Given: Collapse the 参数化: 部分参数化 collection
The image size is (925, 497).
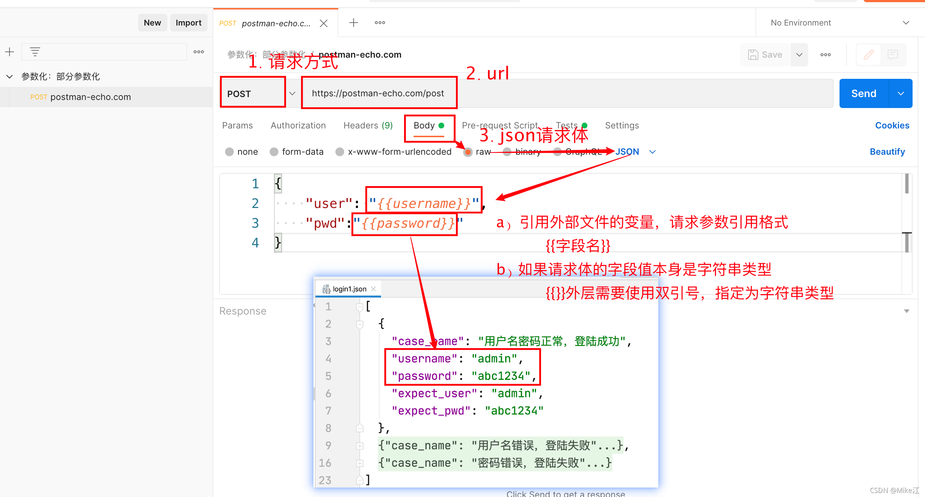Looking at the screenshot, I should tap(9, 77).
